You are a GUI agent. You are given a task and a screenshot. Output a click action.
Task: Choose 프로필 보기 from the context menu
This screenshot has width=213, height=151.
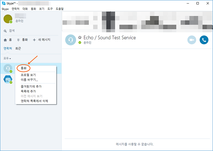coord(28,75)
